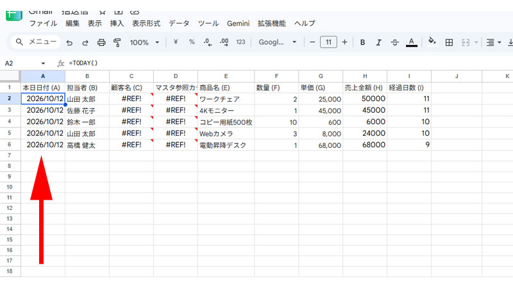Select cell 電動昇降デスク
Viewport: 513px width, 288px height.
click(226, 145)
